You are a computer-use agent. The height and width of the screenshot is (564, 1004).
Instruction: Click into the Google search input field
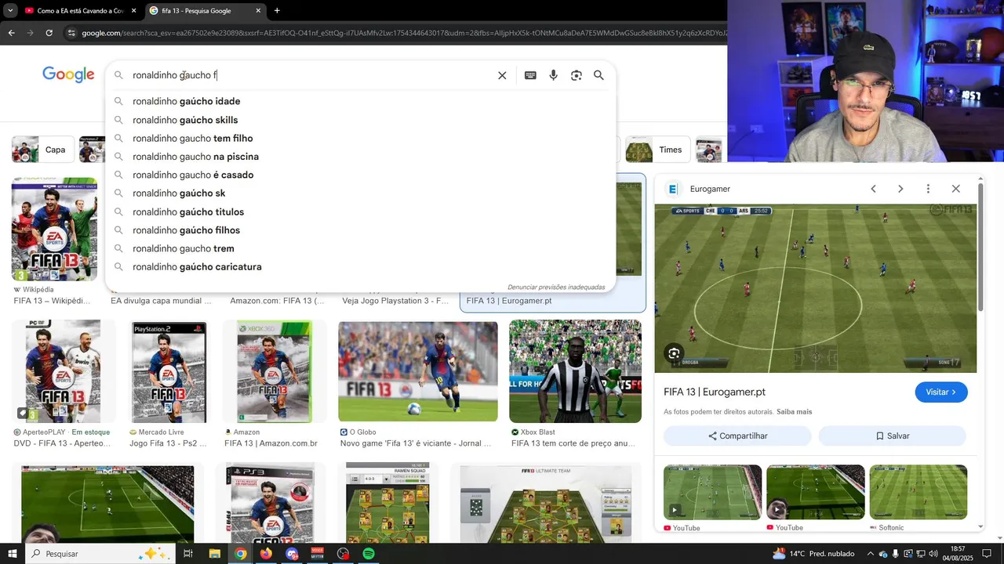click(x=310, y=75)
